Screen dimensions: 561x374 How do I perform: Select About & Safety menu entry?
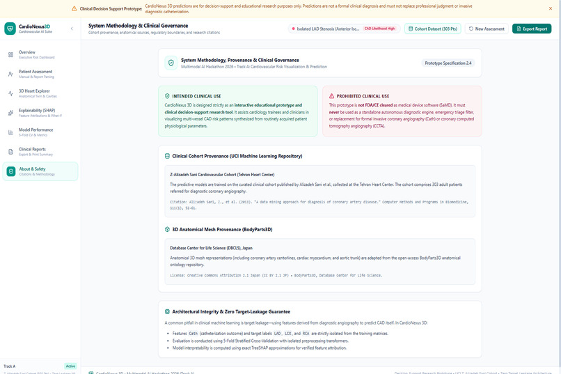40,171
